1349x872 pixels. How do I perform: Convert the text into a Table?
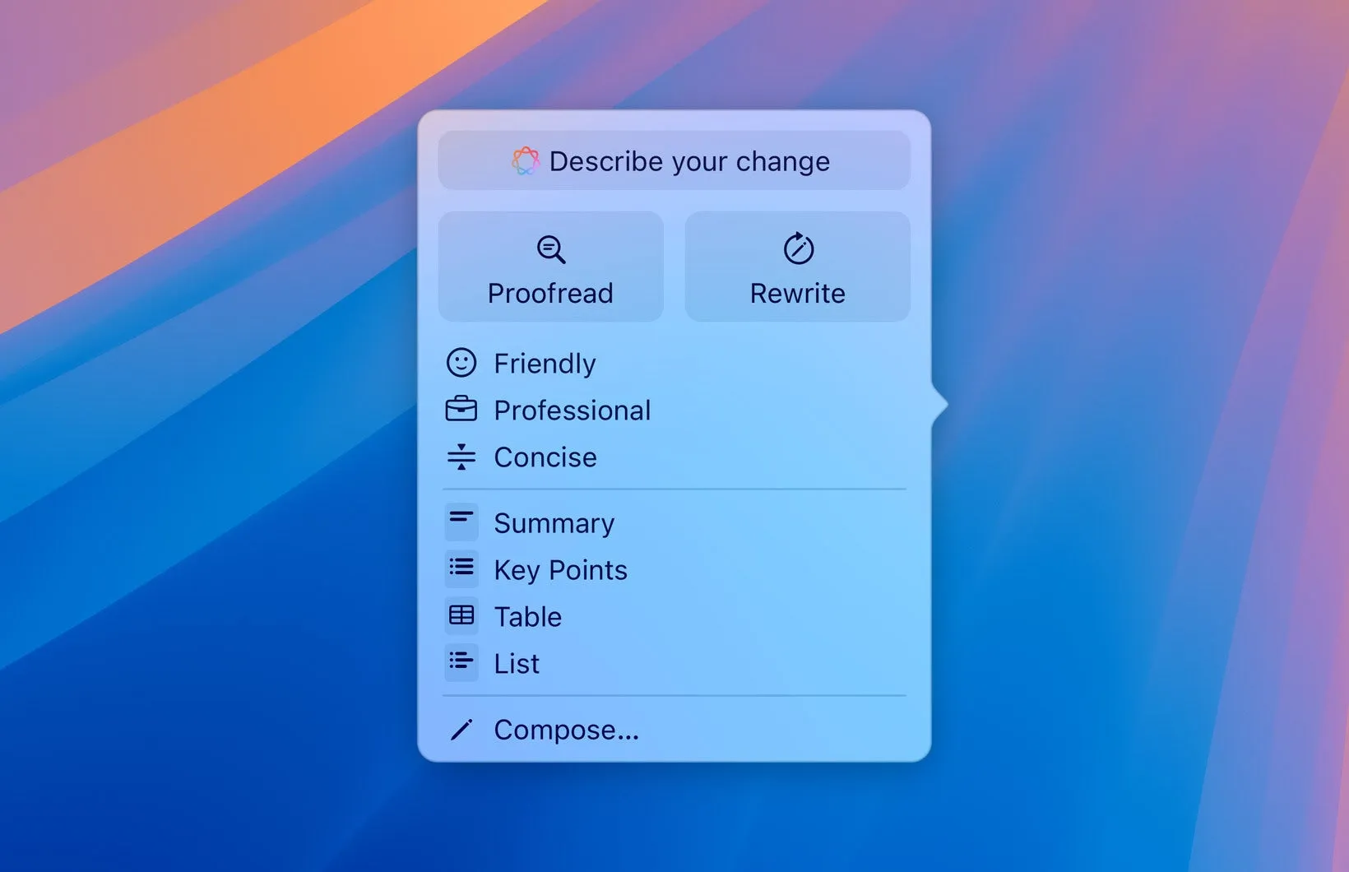coord(527,615)
